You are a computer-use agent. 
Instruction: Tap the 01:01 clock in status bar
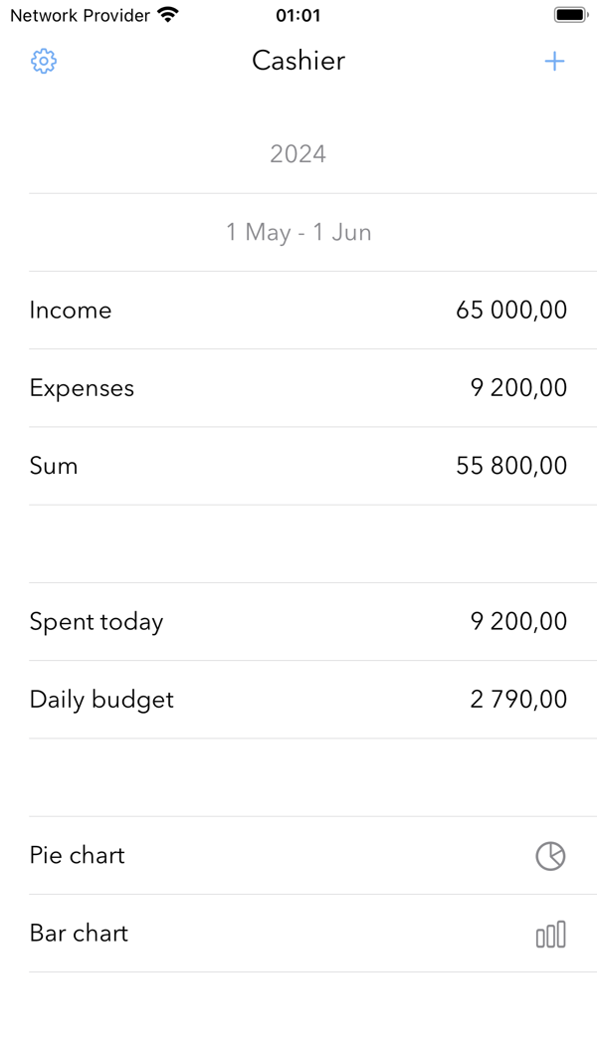click(x=298, y=15)
